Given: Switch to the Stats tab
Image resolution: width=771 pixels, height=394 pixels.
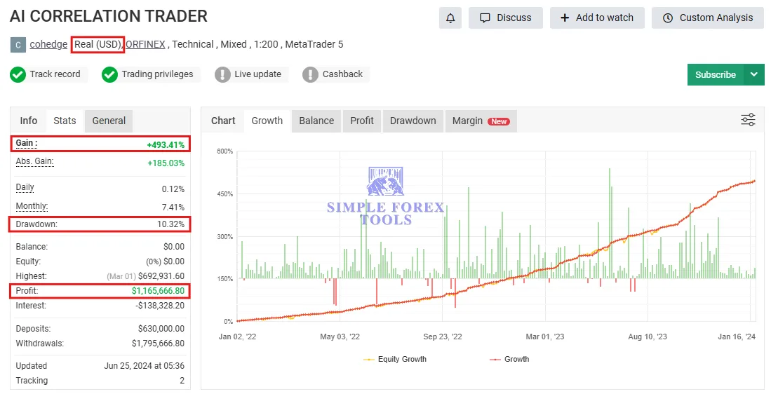Looking at the screenshot, I should point(65,121).
